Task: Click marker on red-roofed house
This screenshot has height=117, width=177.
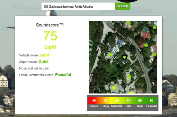Action: click(x=146, y=45)
